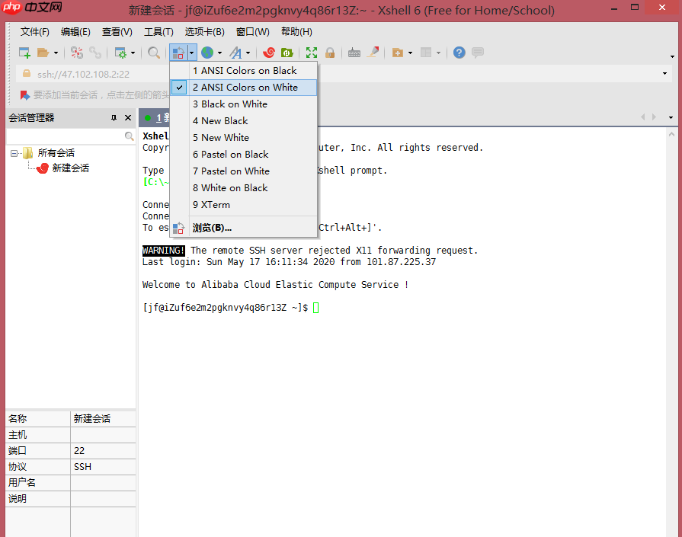Screen dimensions: 682x537
Task: Launch Xftp with the red swirl icon
Action: point(269,53)
